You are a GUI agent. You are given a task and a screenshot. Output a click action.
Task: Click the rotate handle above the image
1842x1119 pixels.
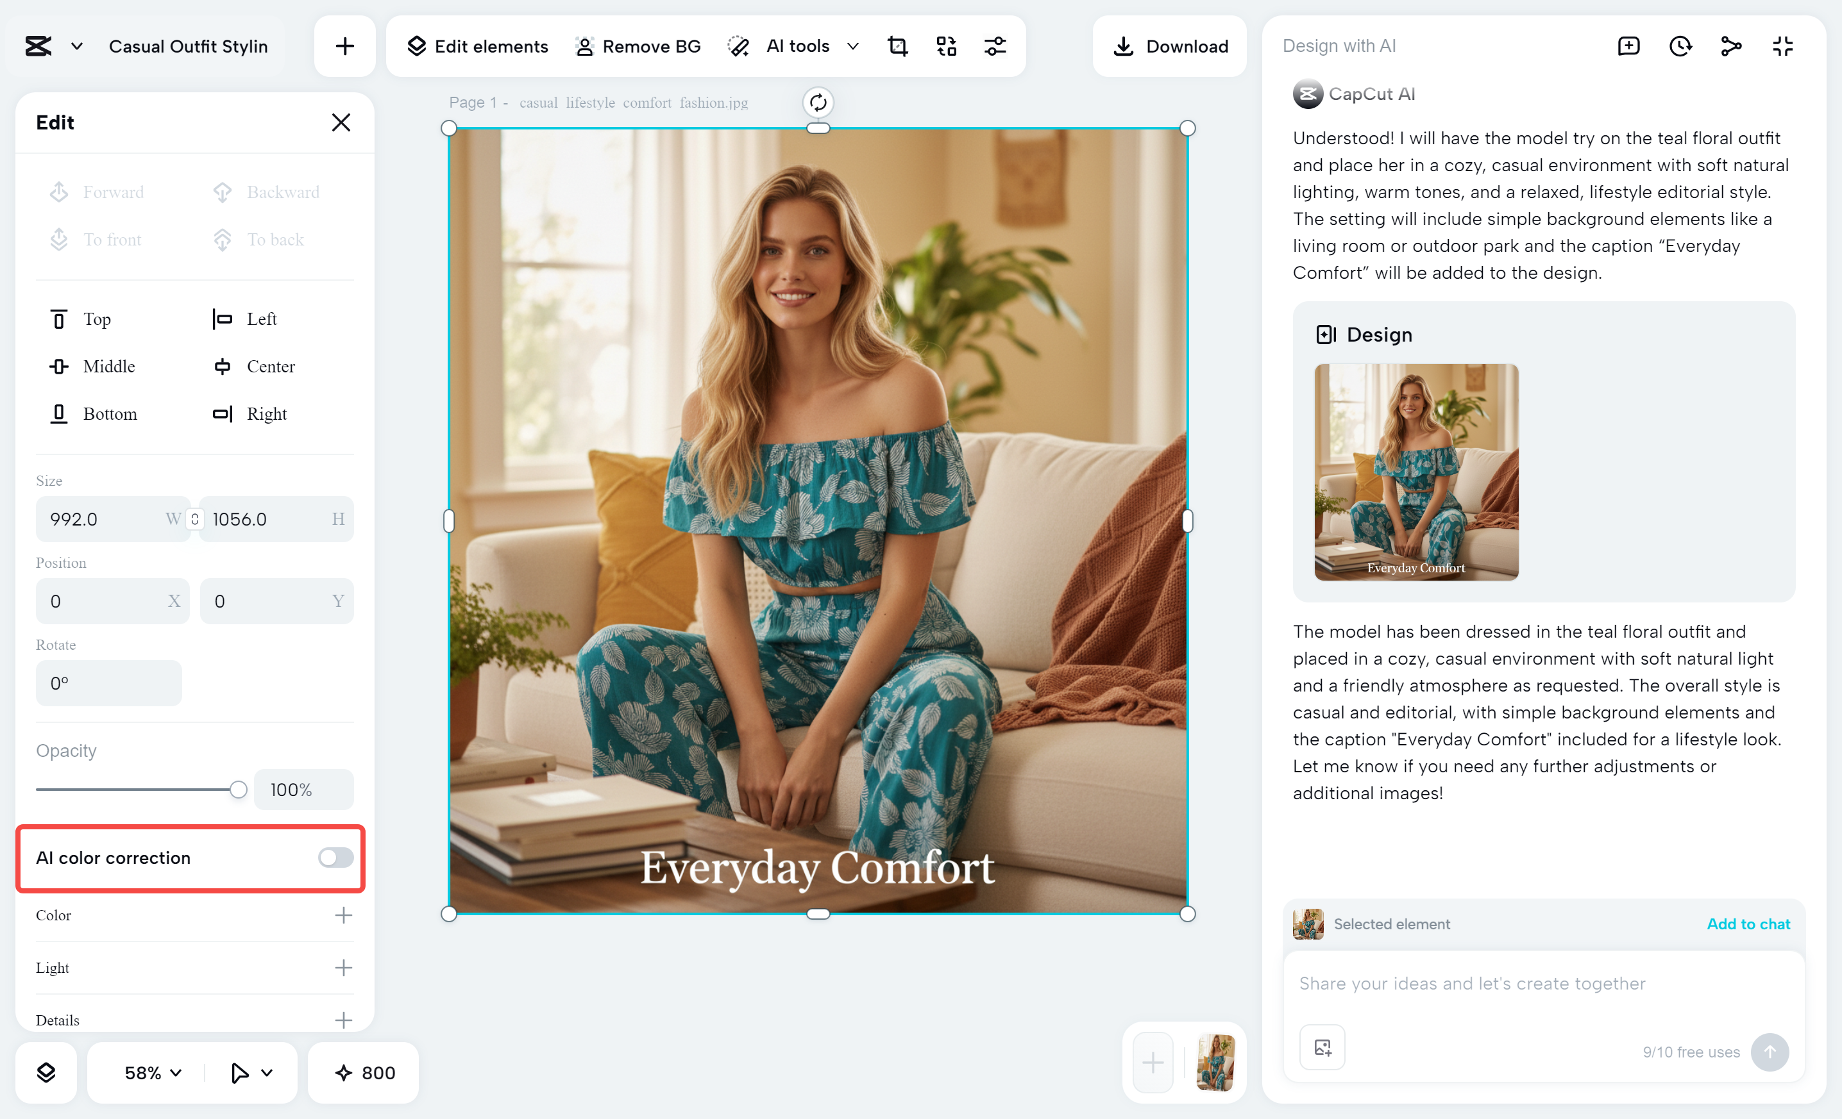(x=818, y=103)
